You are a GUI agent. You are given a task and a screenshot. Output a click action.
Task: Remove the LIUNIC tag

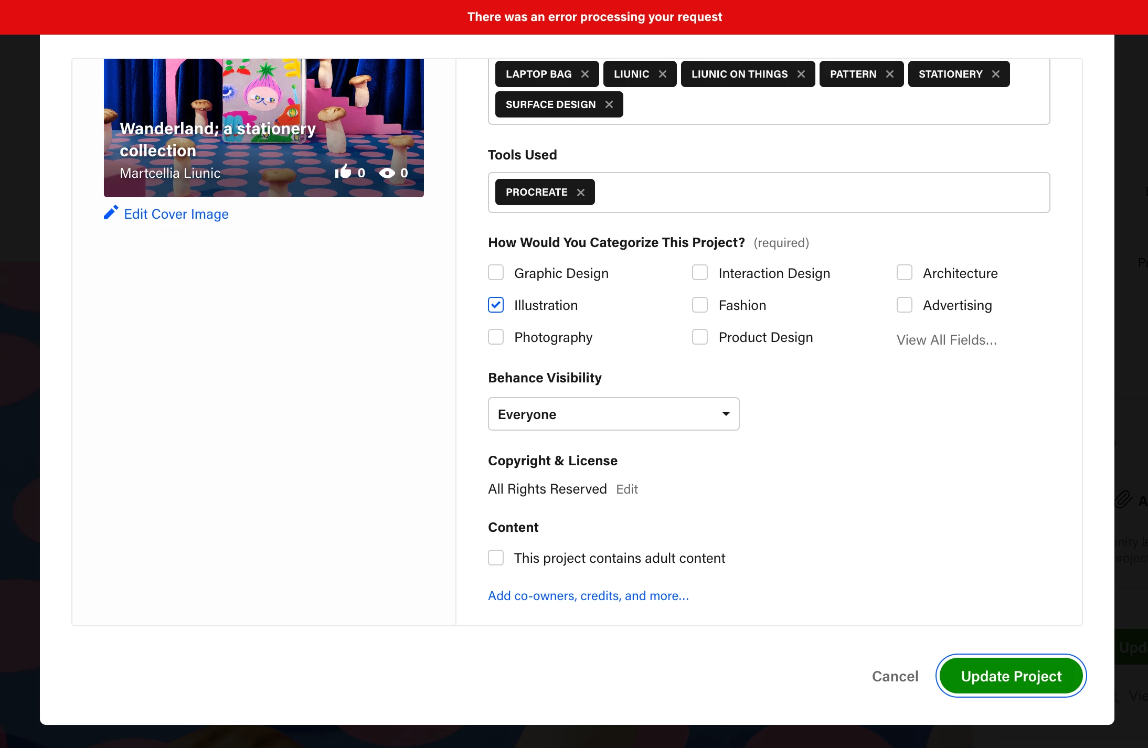tap(663, 74)
